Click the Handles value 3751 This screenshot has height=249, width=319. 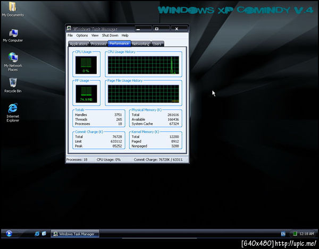coord(118,115)
